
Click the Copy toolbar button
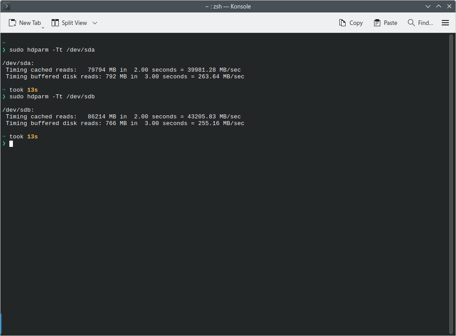pyautogui.click(x=351, y=23)
